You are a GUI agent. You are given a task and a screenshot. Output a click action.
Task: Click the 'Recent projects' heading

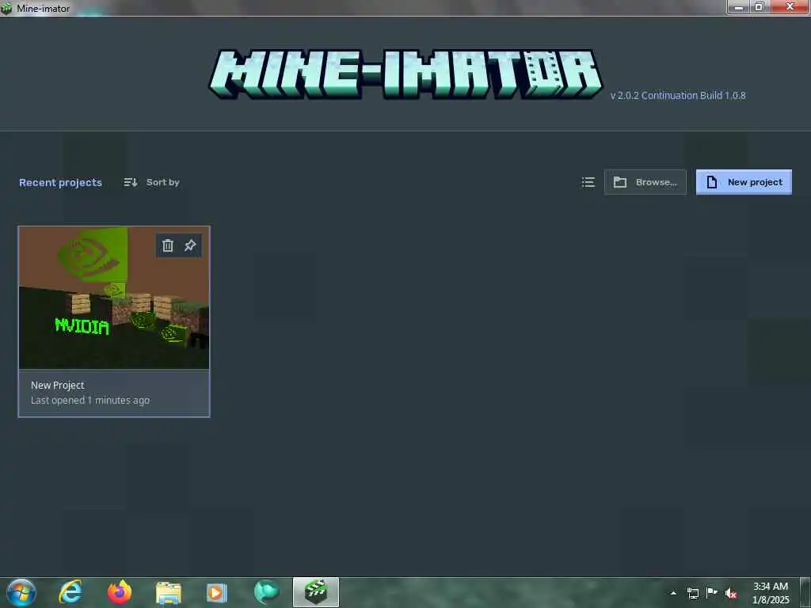pos(60,183)
